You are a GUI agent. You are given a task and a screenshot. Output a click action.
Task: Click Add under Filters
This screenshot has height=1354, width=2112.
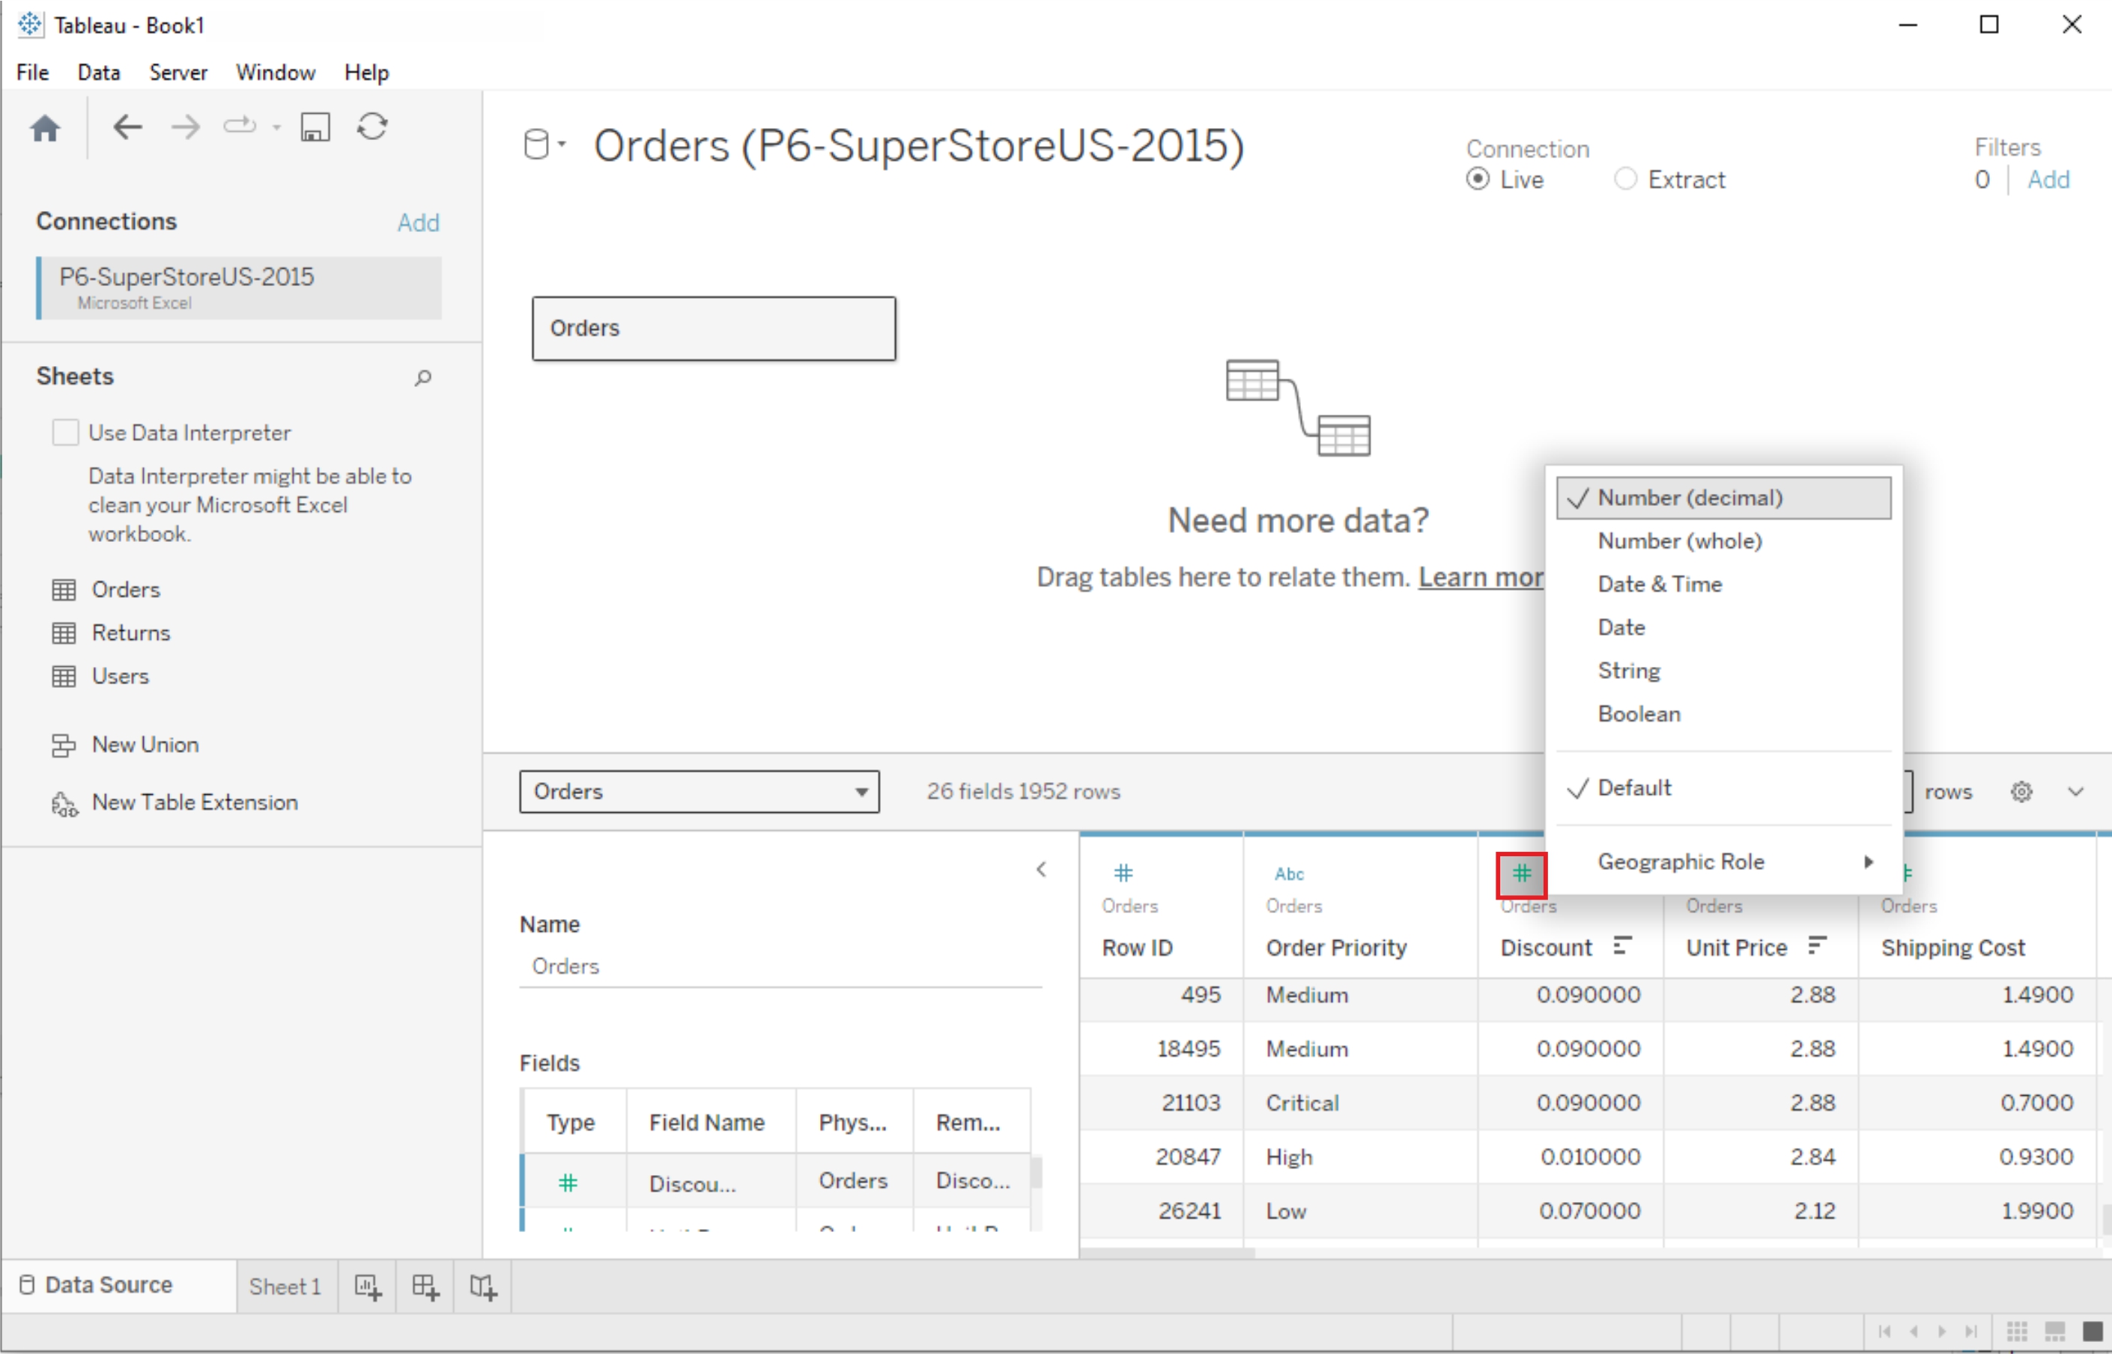pos(2048,180)
